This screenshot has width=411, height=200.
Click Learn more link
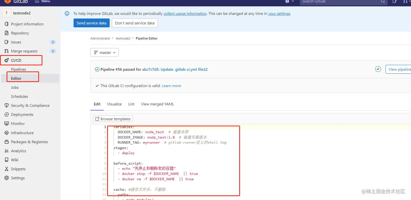tap(171, 86)
